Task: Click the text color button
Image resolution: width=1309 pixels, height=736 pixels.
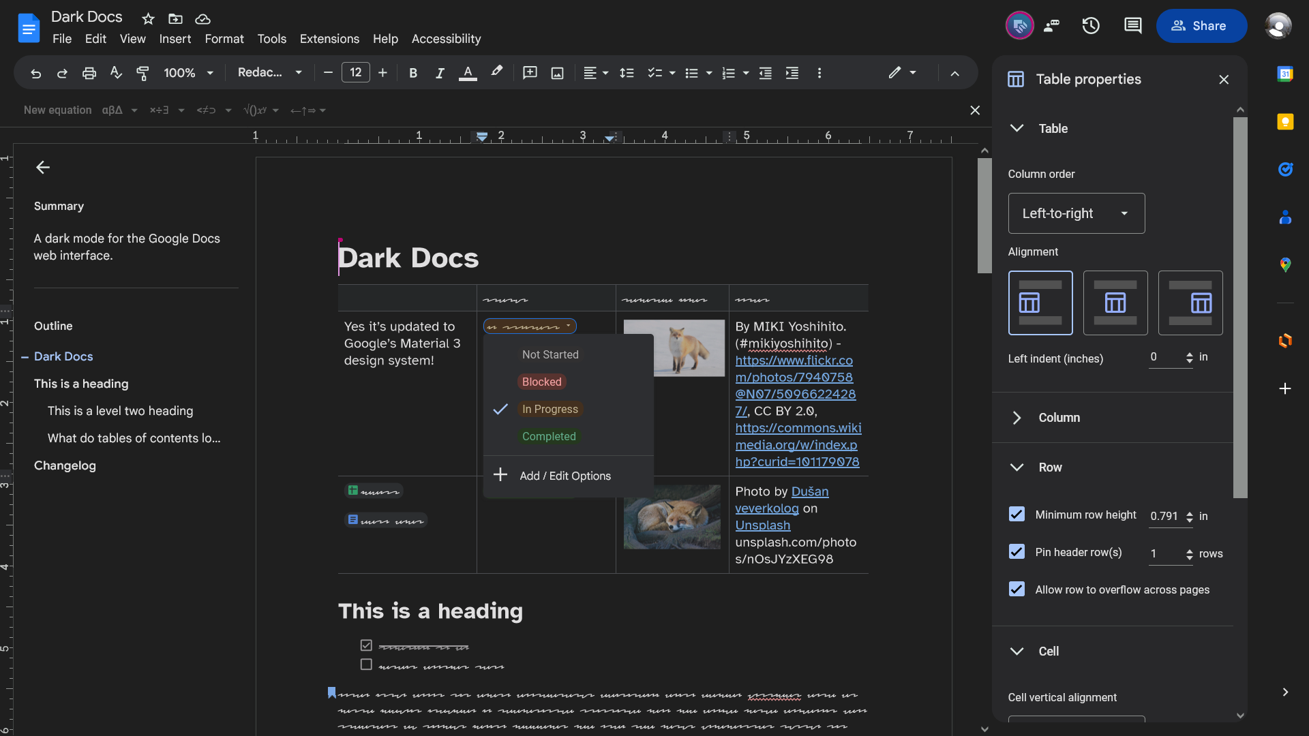Action: click(468, 73)
